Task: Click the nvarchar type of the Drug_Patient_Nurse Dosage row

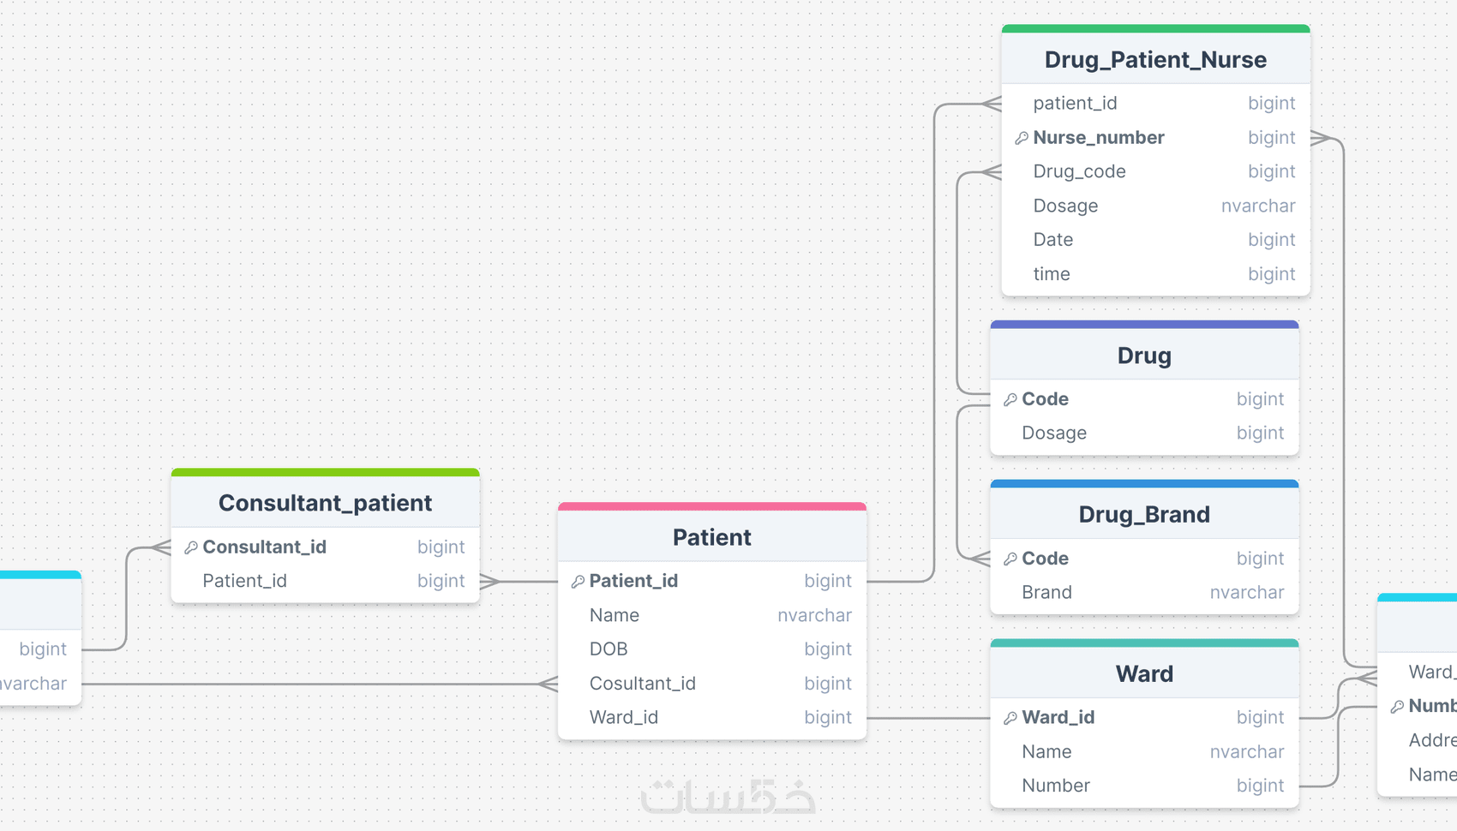Action: 1257,206
